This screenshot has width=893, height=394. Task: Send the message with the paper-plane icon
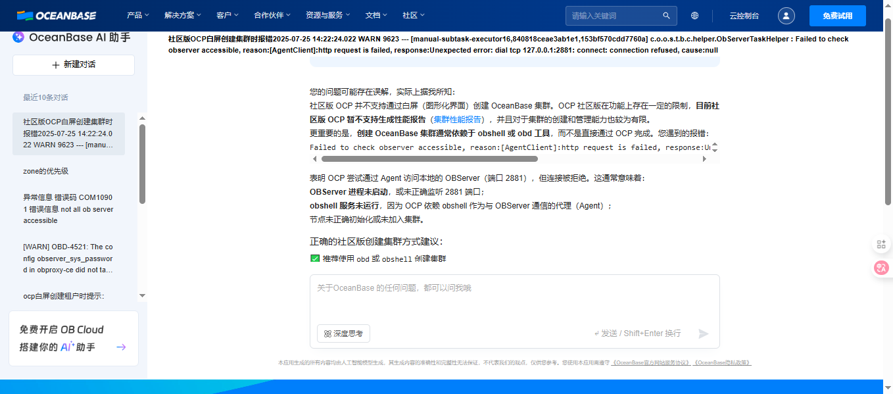point(704,333)
